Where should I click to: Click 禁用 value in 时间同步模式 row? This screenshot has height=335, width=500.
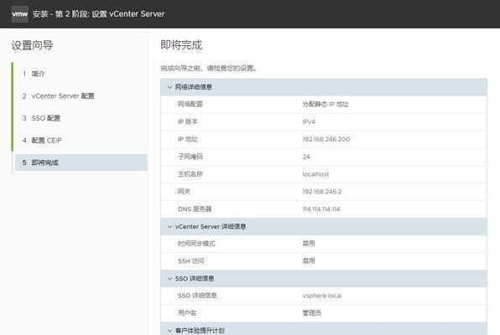coord(309,244)
